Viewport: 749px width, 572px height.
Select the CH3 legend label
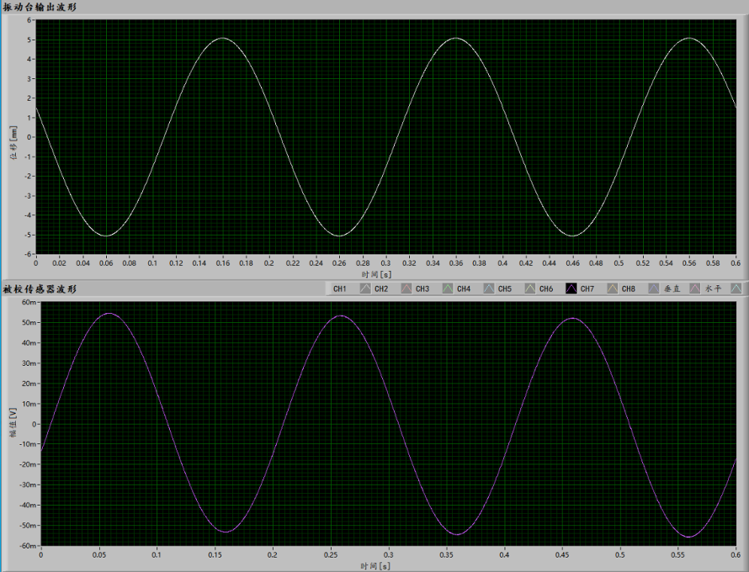pyautogui.click(x=422, y=289)
